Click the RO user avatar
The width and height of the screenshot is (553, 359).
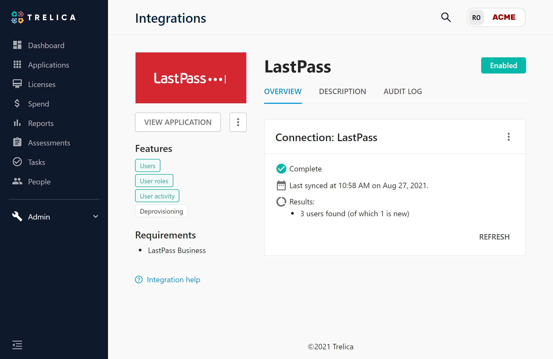click(x=476, y=17)
